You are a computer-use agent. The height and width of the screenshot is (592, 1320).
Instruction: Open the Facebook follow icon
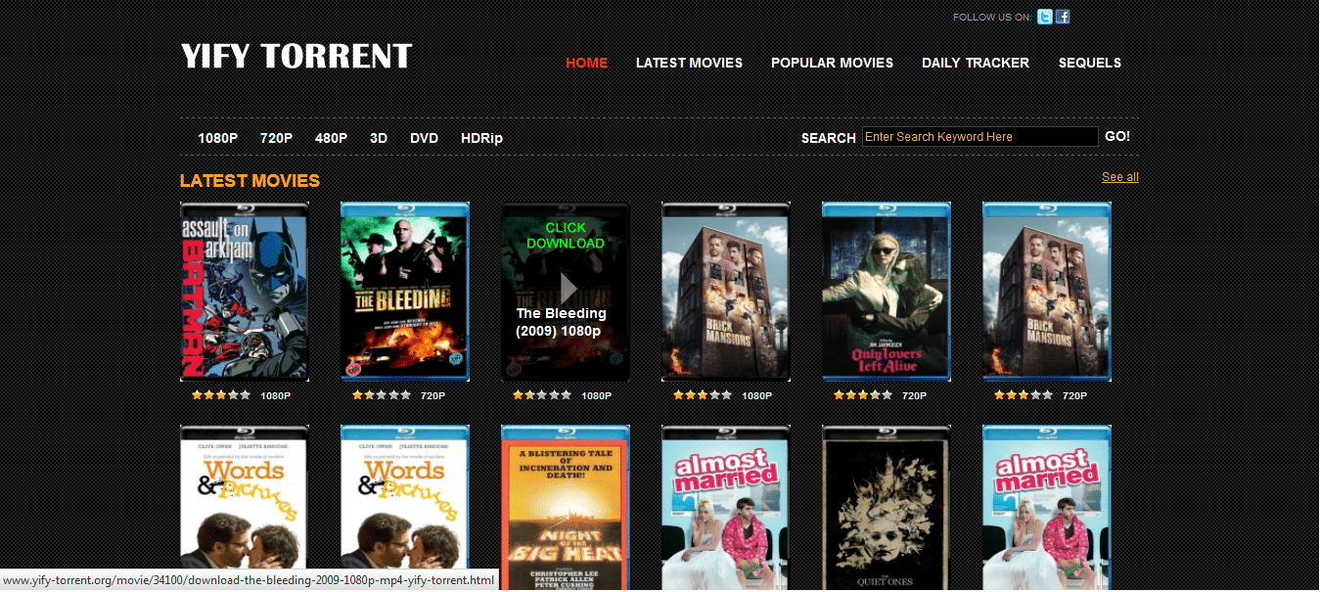point(1063,17)
